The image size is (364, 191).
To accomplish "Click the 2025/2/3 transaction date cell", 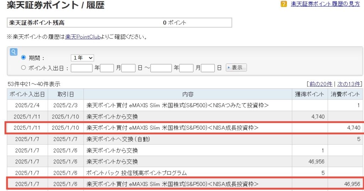I will 66,105.
